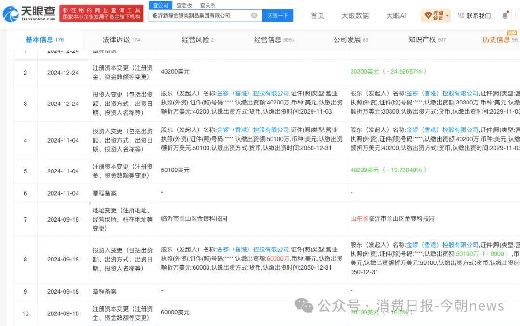Click the Tianyancha logo
The width and height of the screenshot is (520, 326).
(x=29, y=13)
